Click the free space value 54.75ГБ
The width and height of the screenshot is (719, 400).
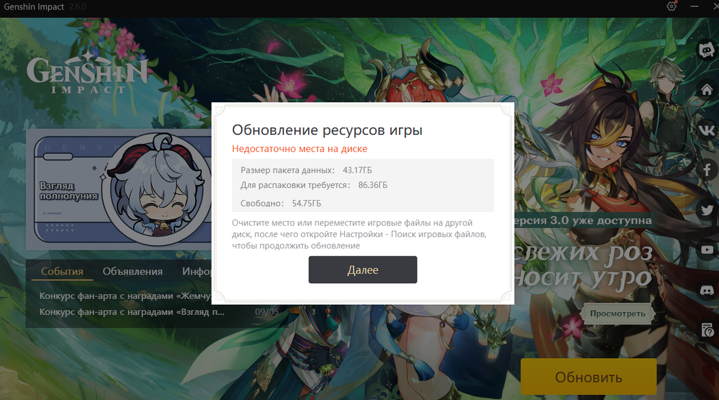pyautogui.click(x=306, y=204)
